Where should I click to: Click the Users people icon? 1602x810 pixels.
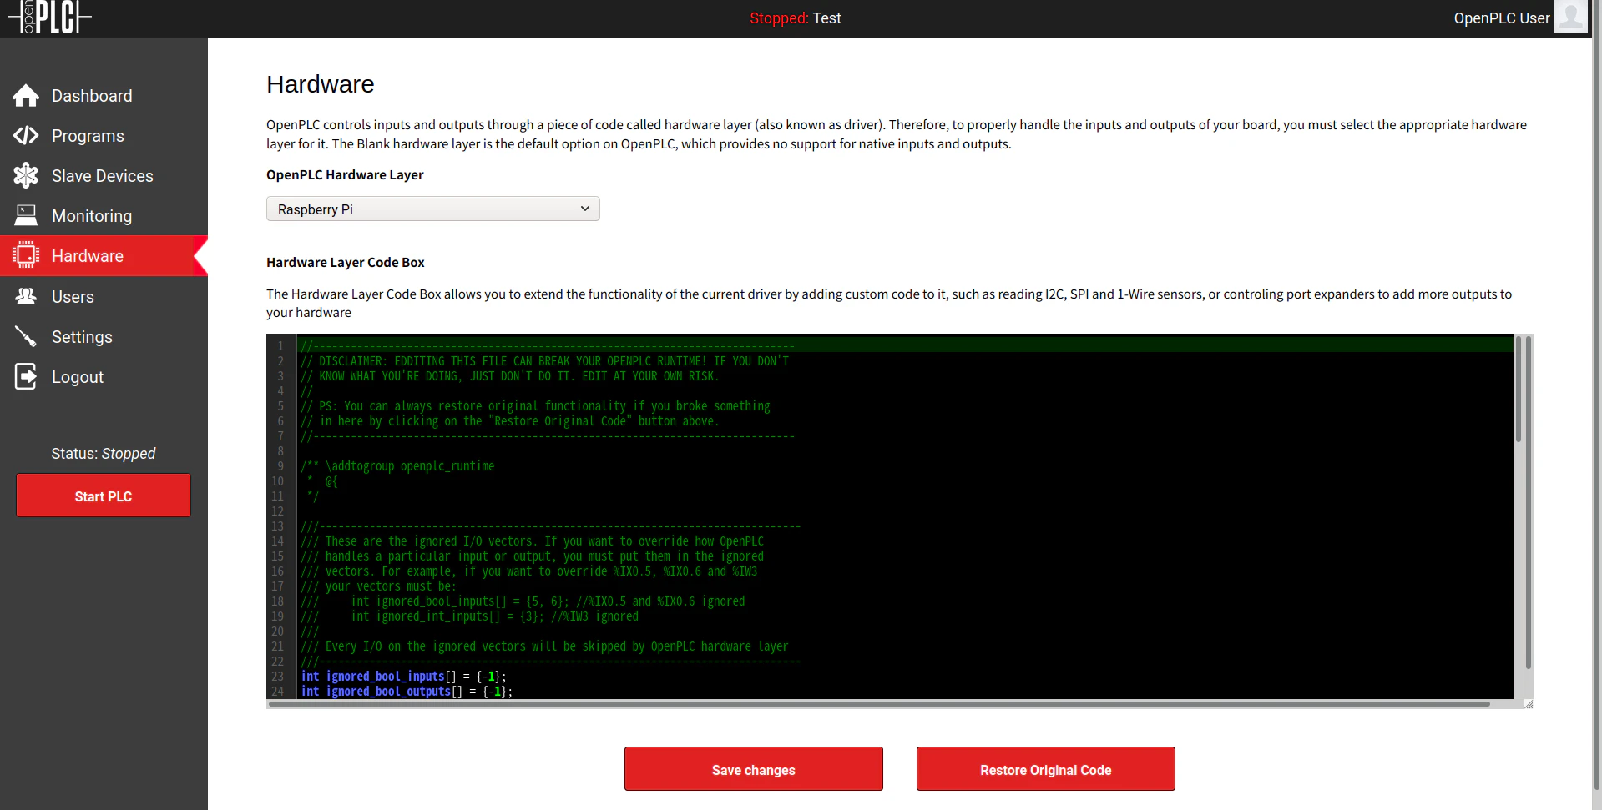(26, 296)
